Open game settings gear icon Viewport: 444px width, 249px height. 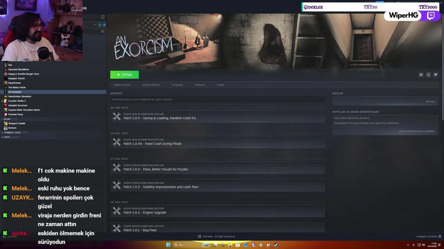point(421,75)
